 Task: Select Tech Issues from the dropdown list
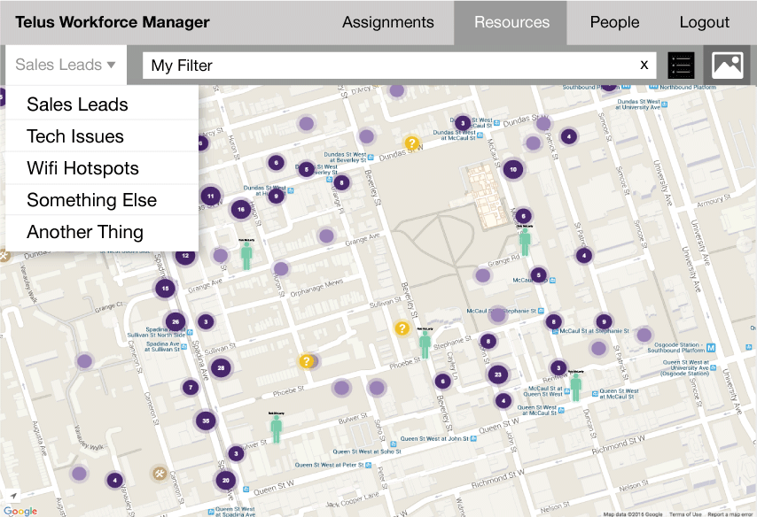(x=102, y=136)
